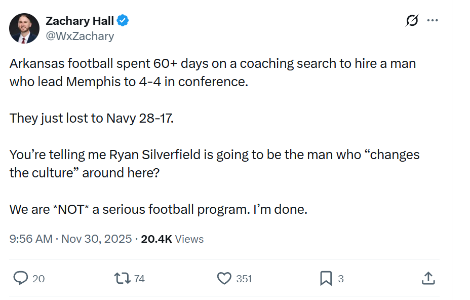Open the three-dot More options menu
470x300 pixels.
point(432,21)
